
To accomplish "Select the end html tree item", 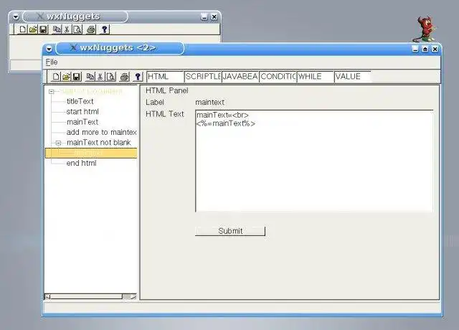I will point(81,163).
